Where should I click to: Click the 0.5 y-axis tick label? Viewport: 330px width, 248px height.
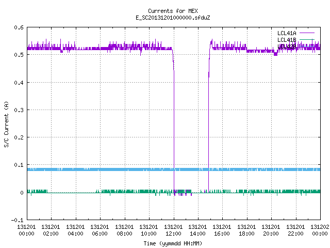(19, 55)
